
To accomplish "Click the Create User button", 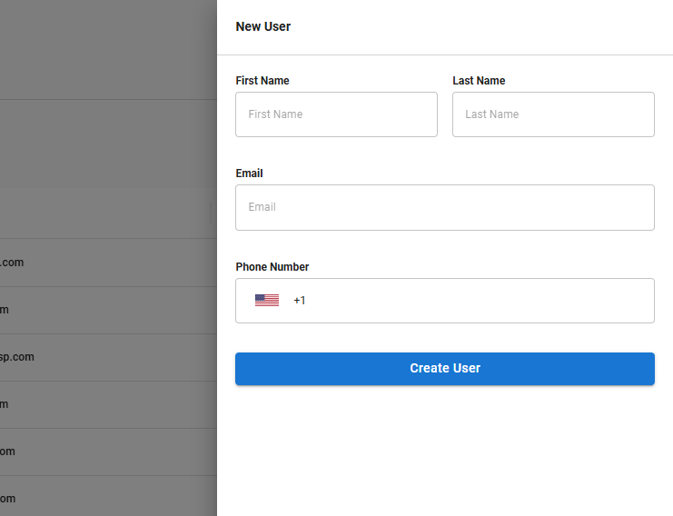I will (x=445, y=369).
